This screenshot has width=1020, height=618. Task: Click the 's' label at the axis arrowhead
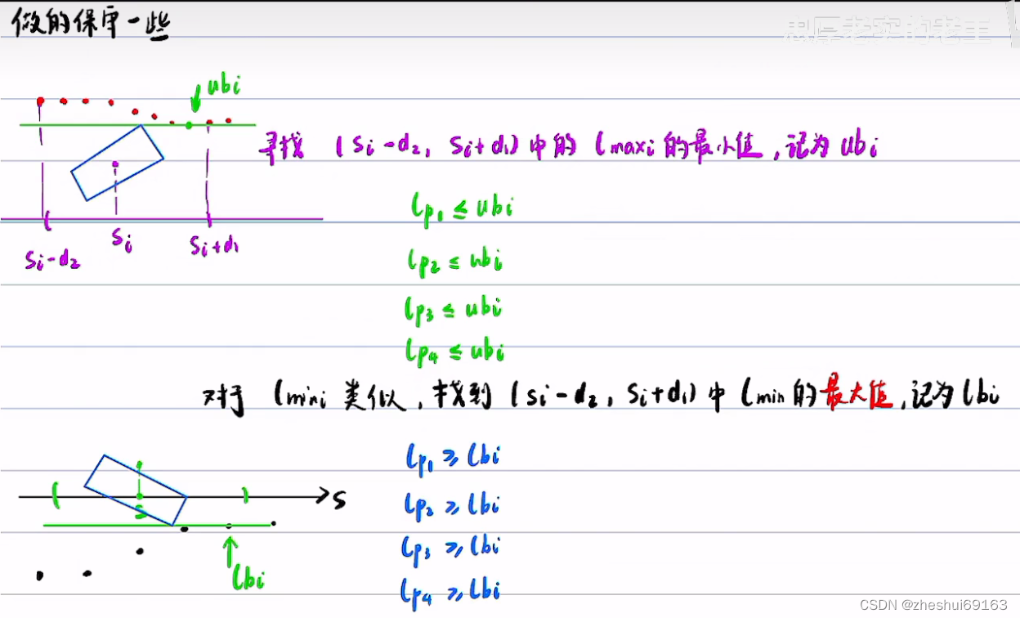click(x=338, y=499)
